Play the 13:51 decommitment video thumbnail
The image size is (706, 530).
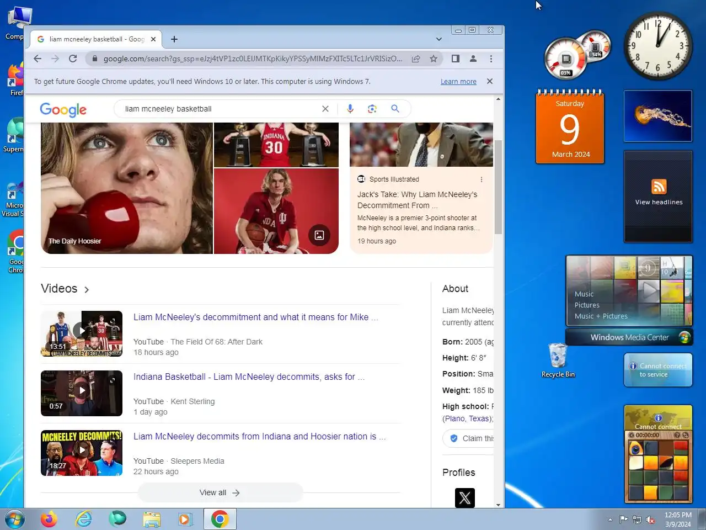click(82, 333)
